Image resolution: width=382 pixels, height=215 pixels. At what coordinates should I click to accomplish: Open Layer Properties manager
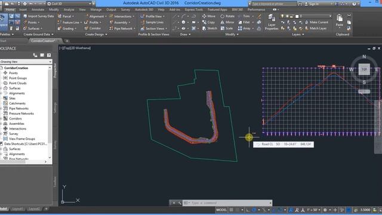pos(272,22)
